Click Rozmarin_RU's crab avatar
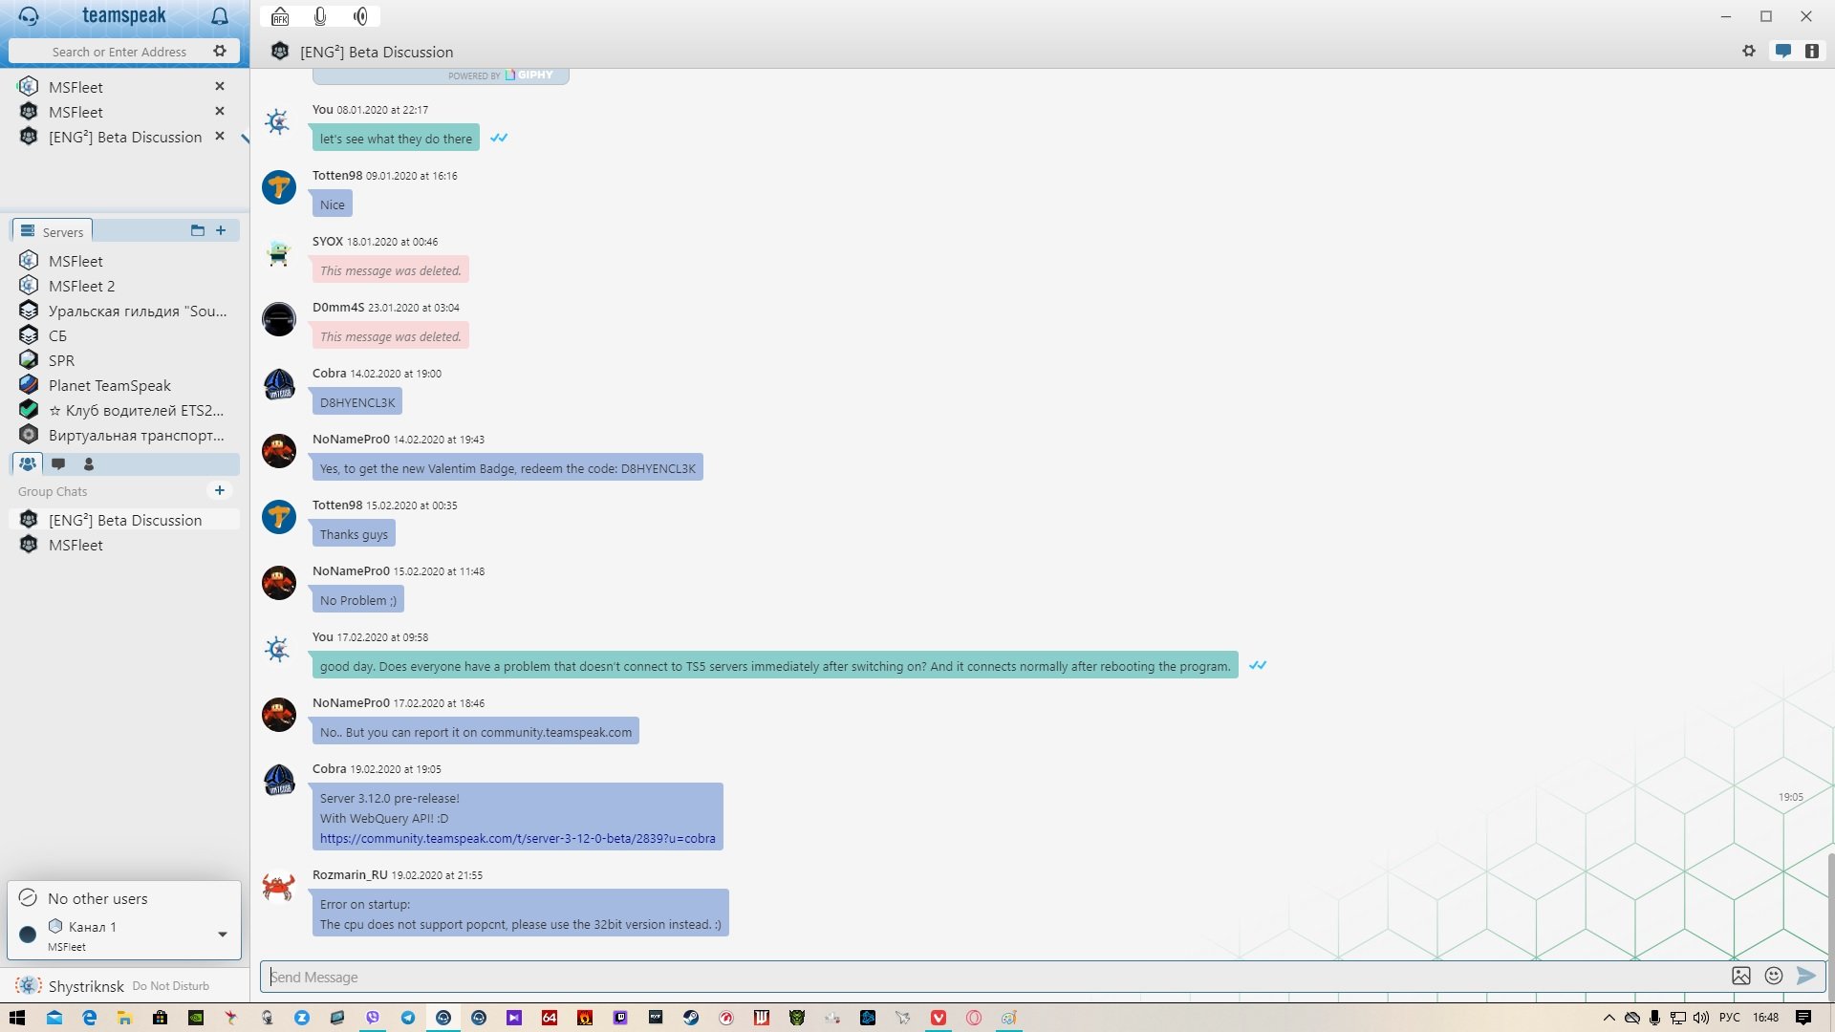 click(x=279, y=887)
